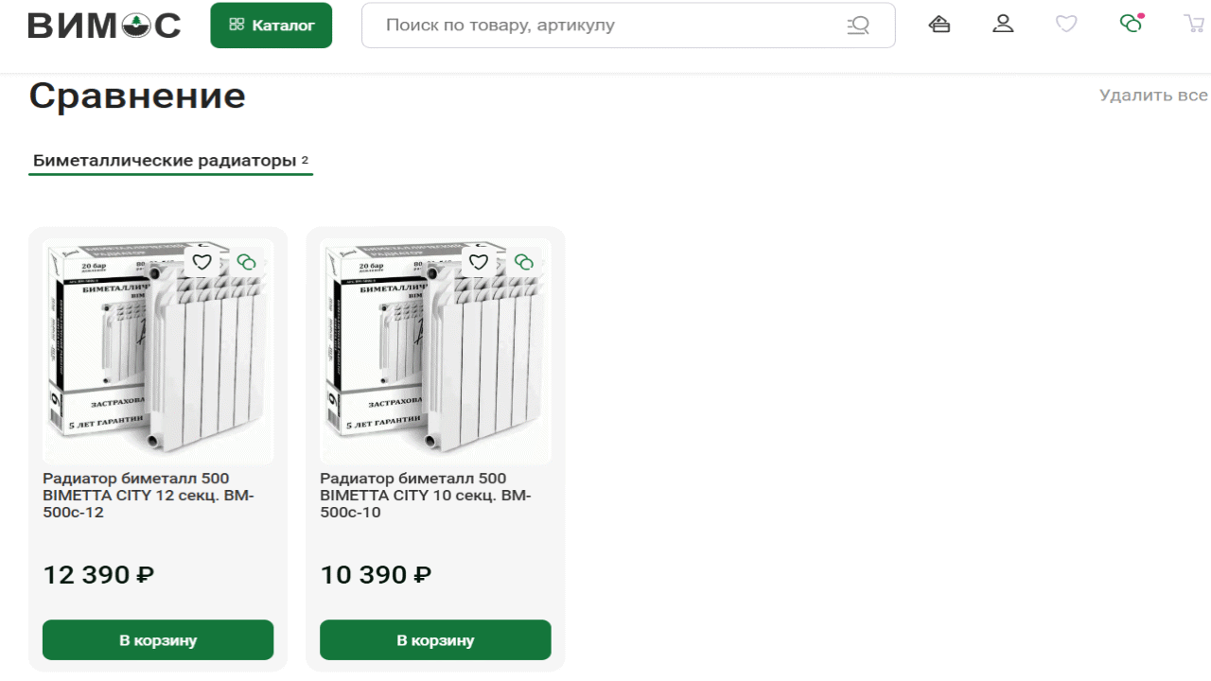
Task: Add the 10 390 ₽ radiator to cart
Action: click(x=435, y=640)
